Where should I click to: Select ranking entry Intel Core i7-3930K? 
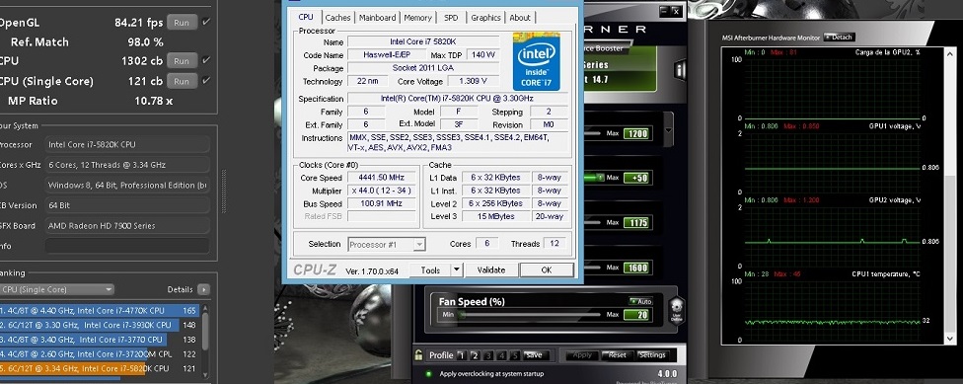(x=98, y=325)
